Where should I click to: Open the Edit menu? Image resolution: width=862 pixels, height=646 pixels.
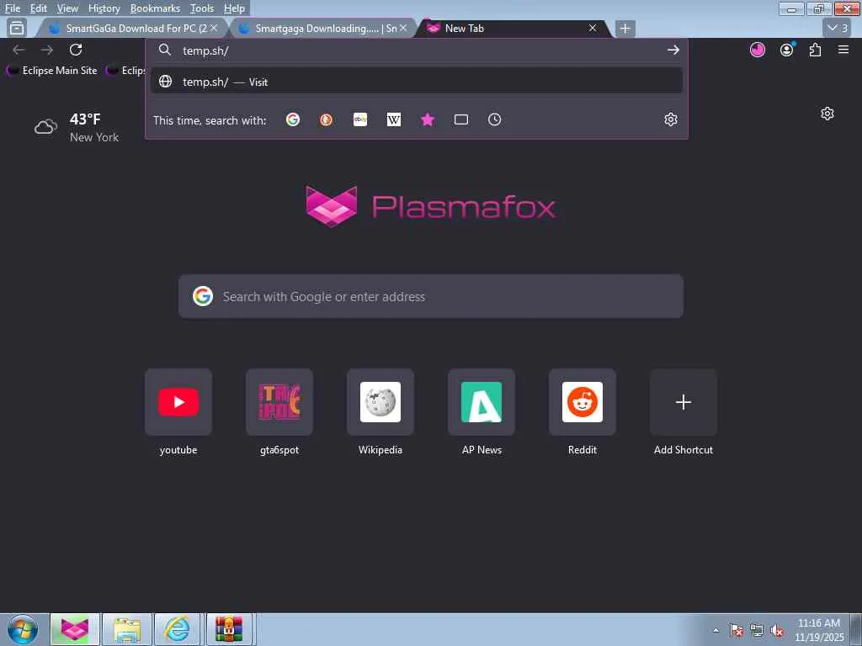[x=39, y=8]
